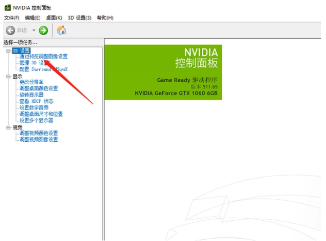This screenshot has width=326, height=241.
Task: Open 管理 3D 设置
Action: coord(33,63)
